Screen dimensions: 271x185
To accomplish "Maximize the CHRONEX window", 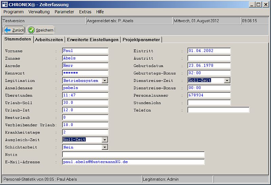I will click(x=258, y=4).
